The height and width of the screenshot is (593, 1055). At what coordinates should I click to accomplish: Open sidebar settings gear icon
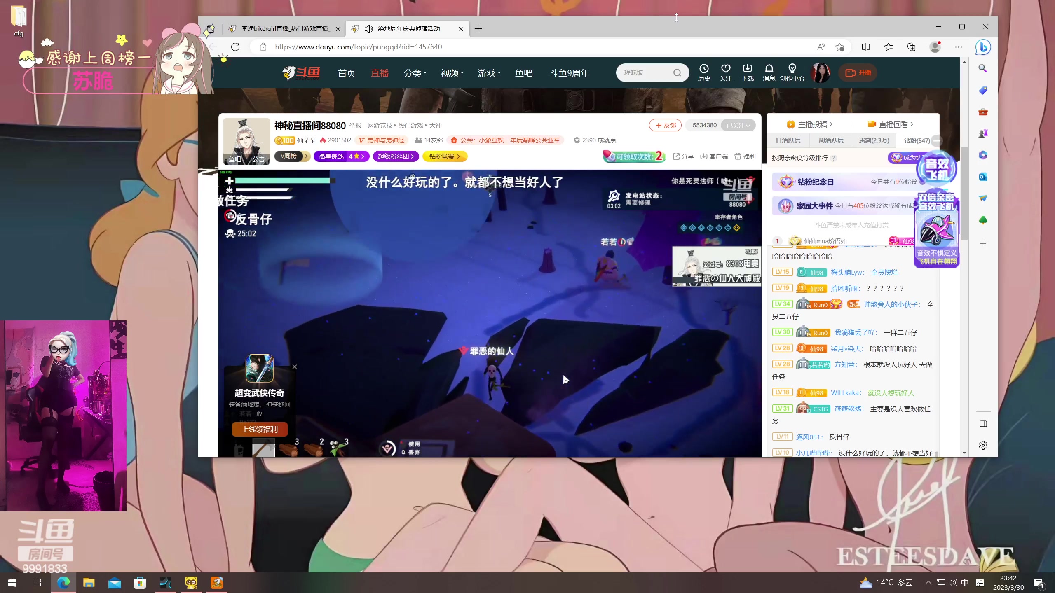[x=983, y=446]
